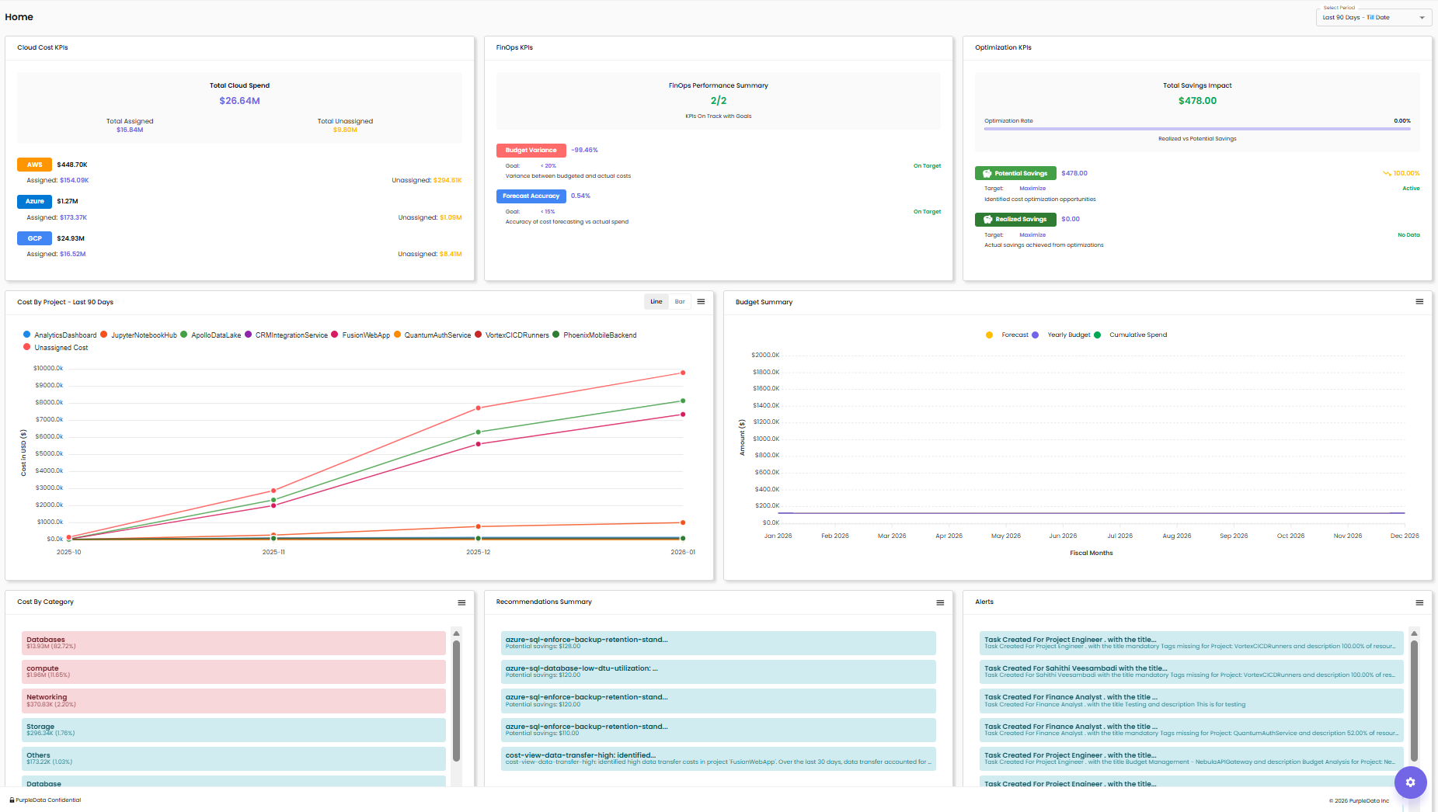Open Cost By Category menu icon
The height and width of the screenshot is (812, 1438).
click(461, 602)
